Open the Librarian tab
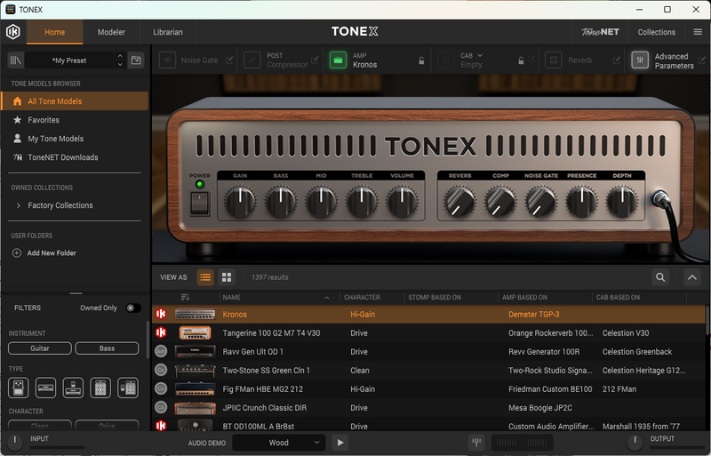711x456 pixels. click(168, 32)
